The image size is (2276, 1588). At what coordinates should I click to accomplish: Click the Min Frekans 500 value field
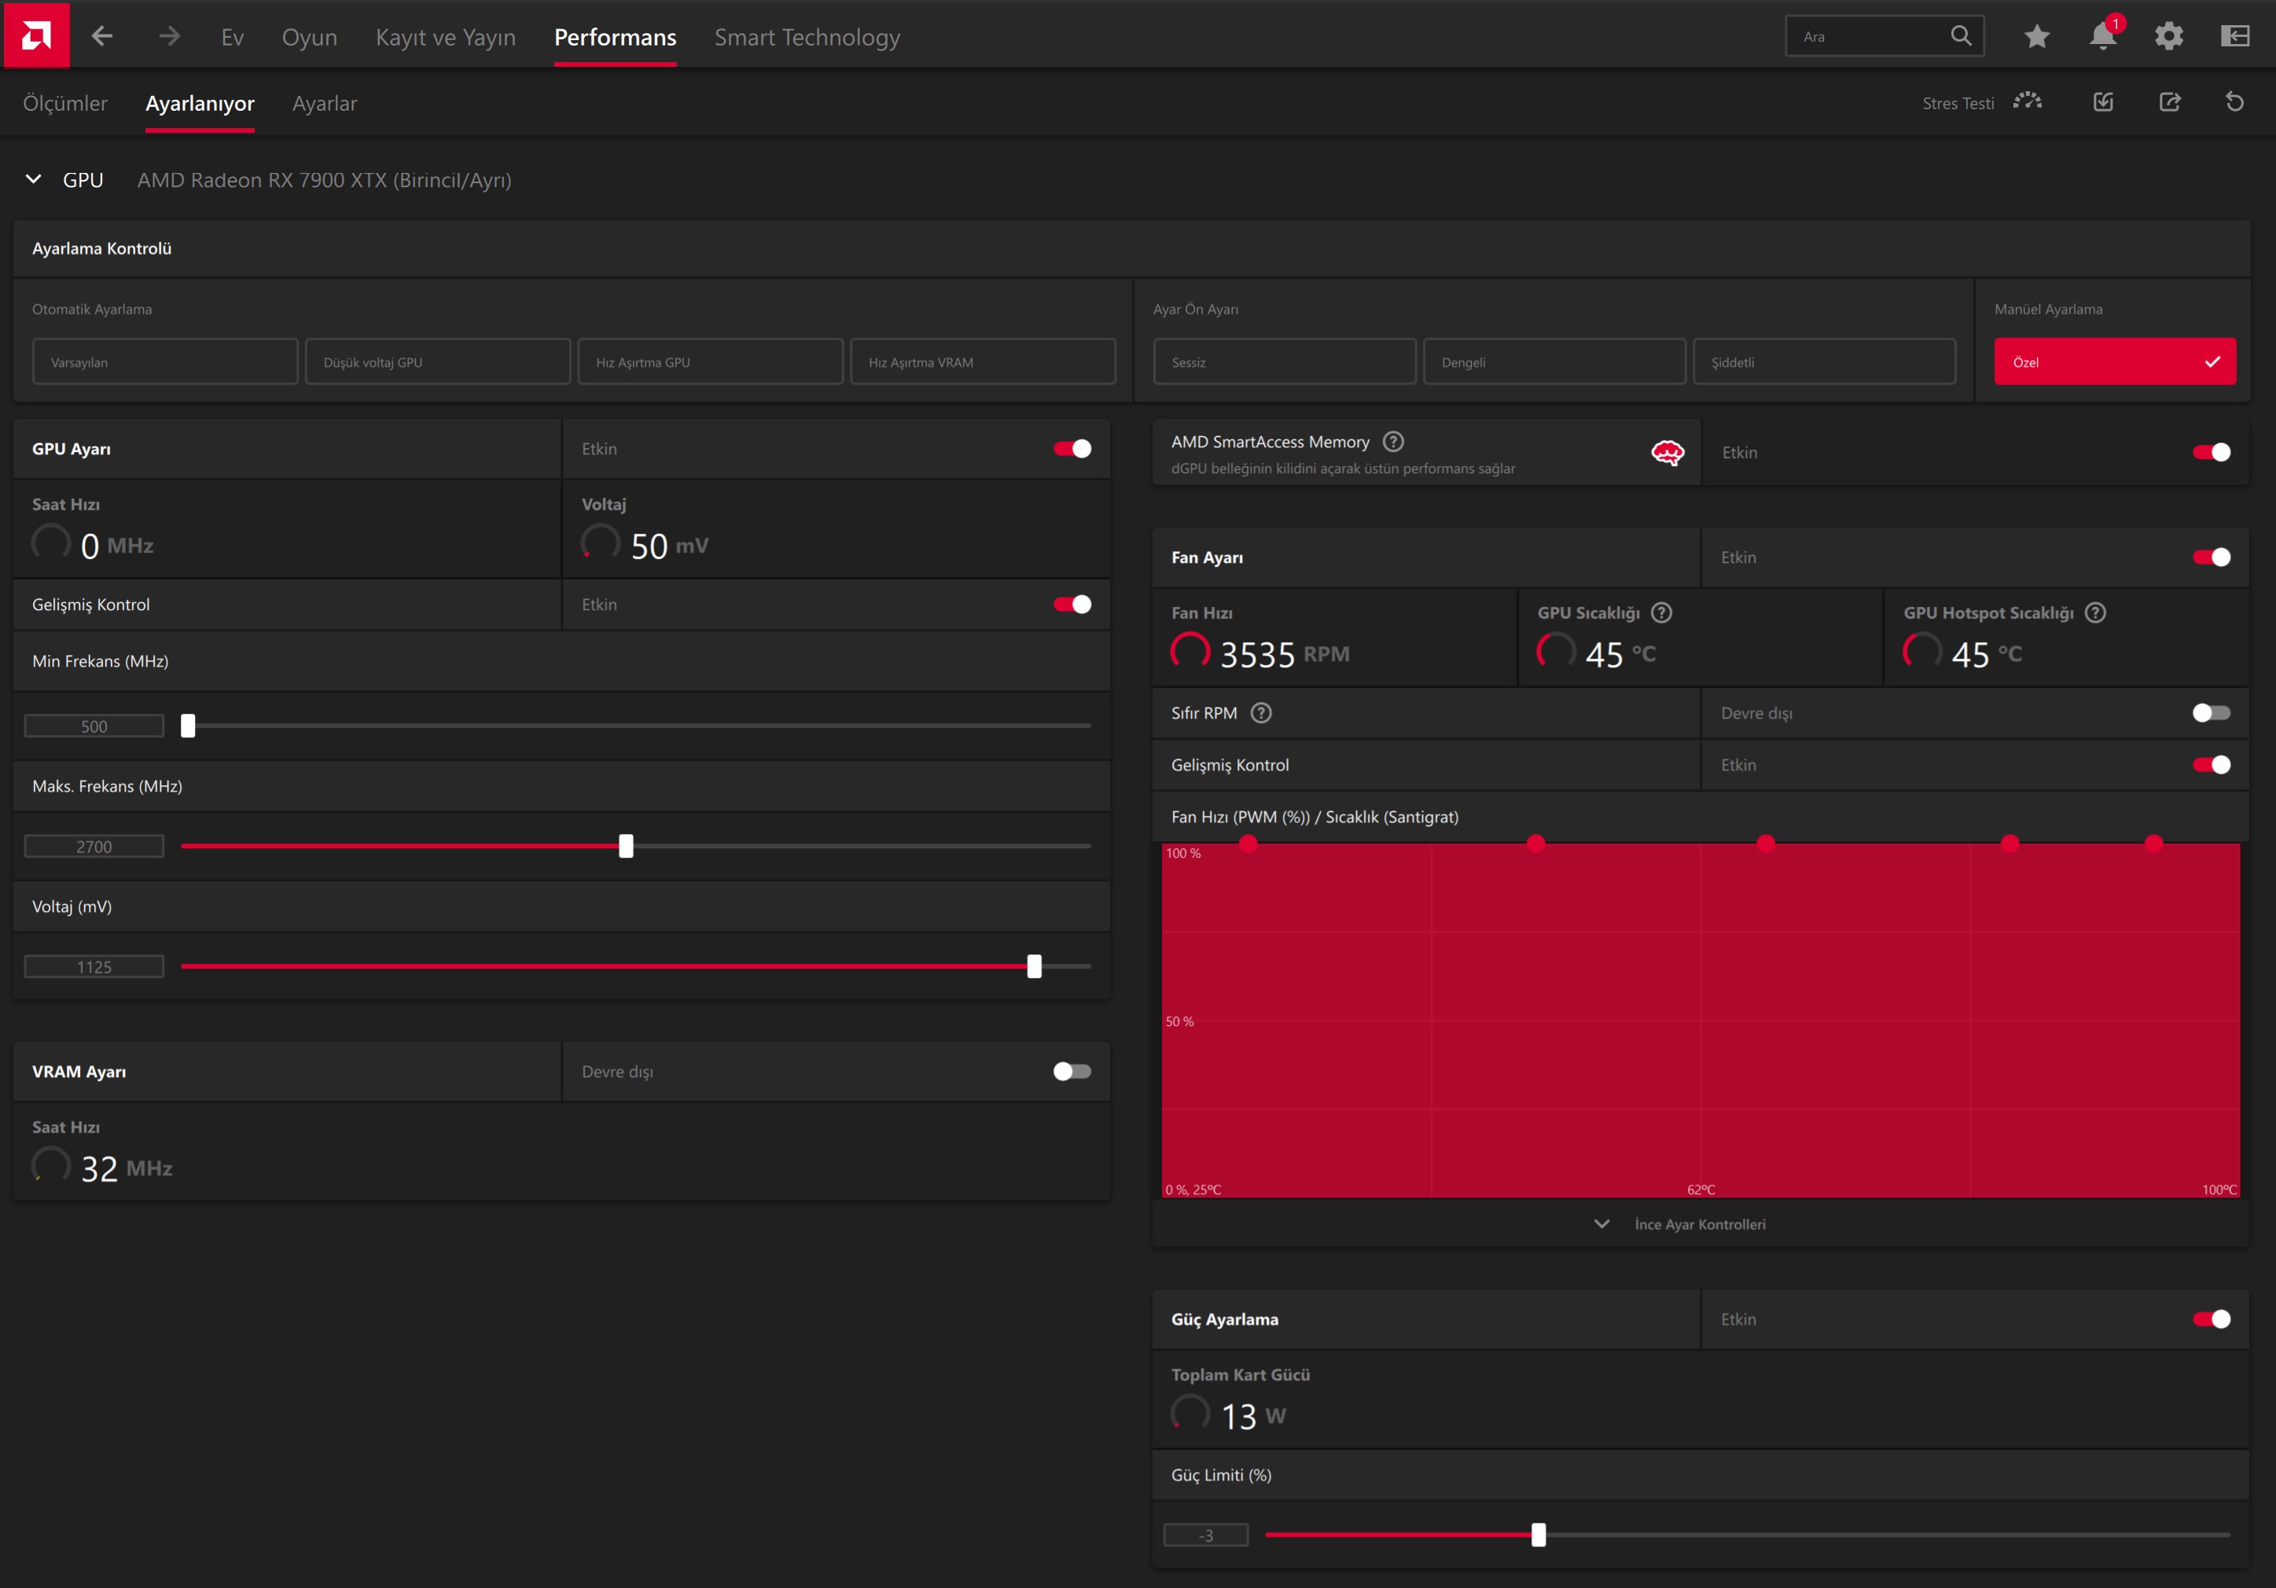click(x=94, y=726)
